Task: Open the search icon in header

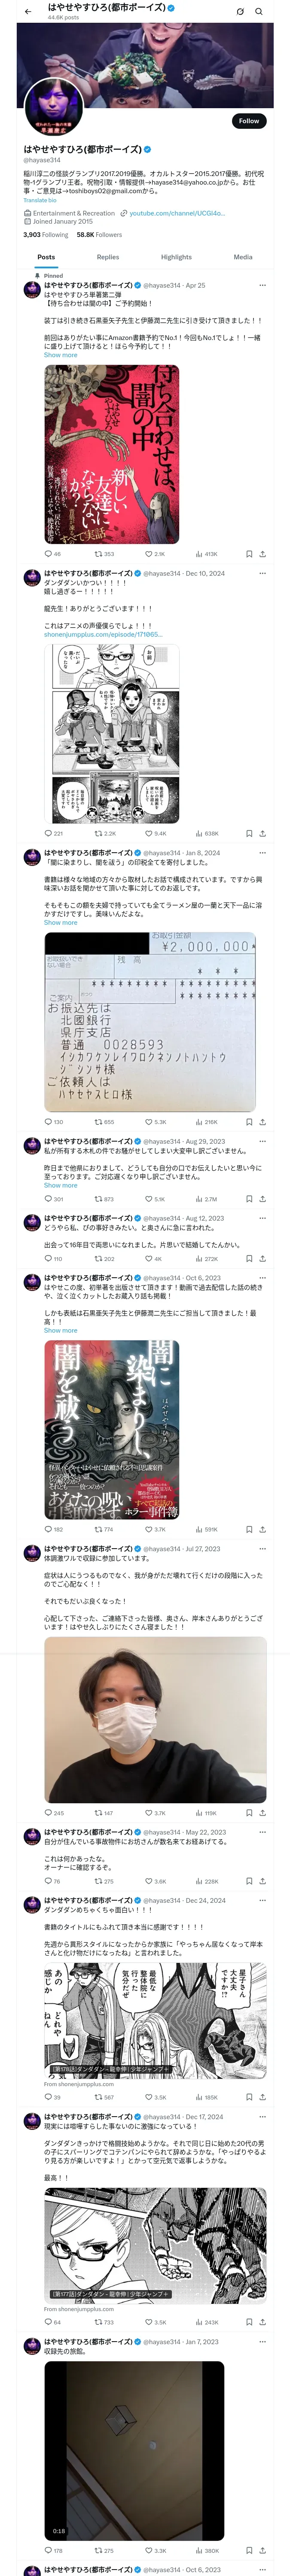Action: click(x=259, y=12)
